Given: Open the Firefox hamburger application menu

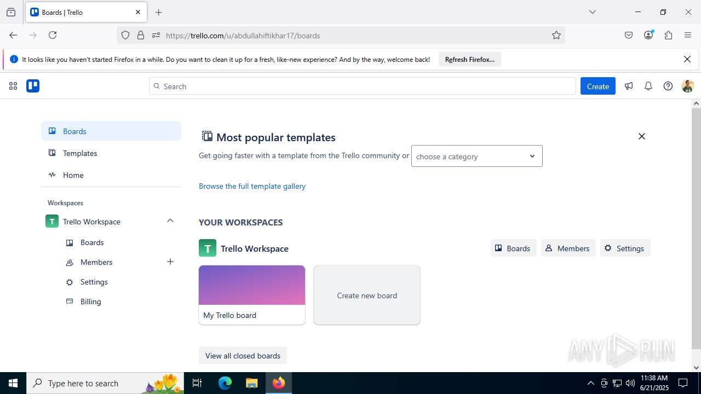Looking at the screenshot, I should 688,35.
